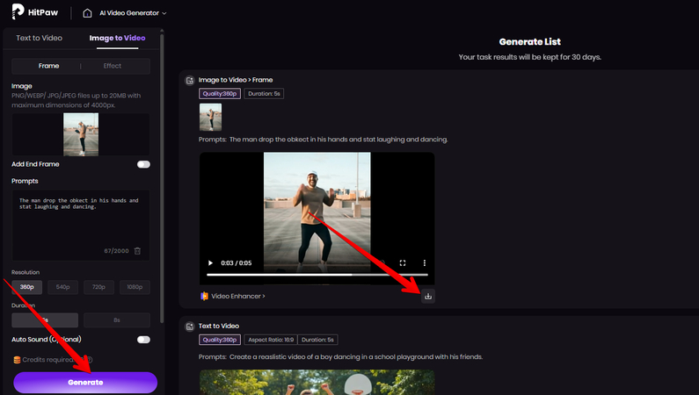Click the Quality:360p tag of Frame task
Screen dimensions: 699x395
(220, 93)
